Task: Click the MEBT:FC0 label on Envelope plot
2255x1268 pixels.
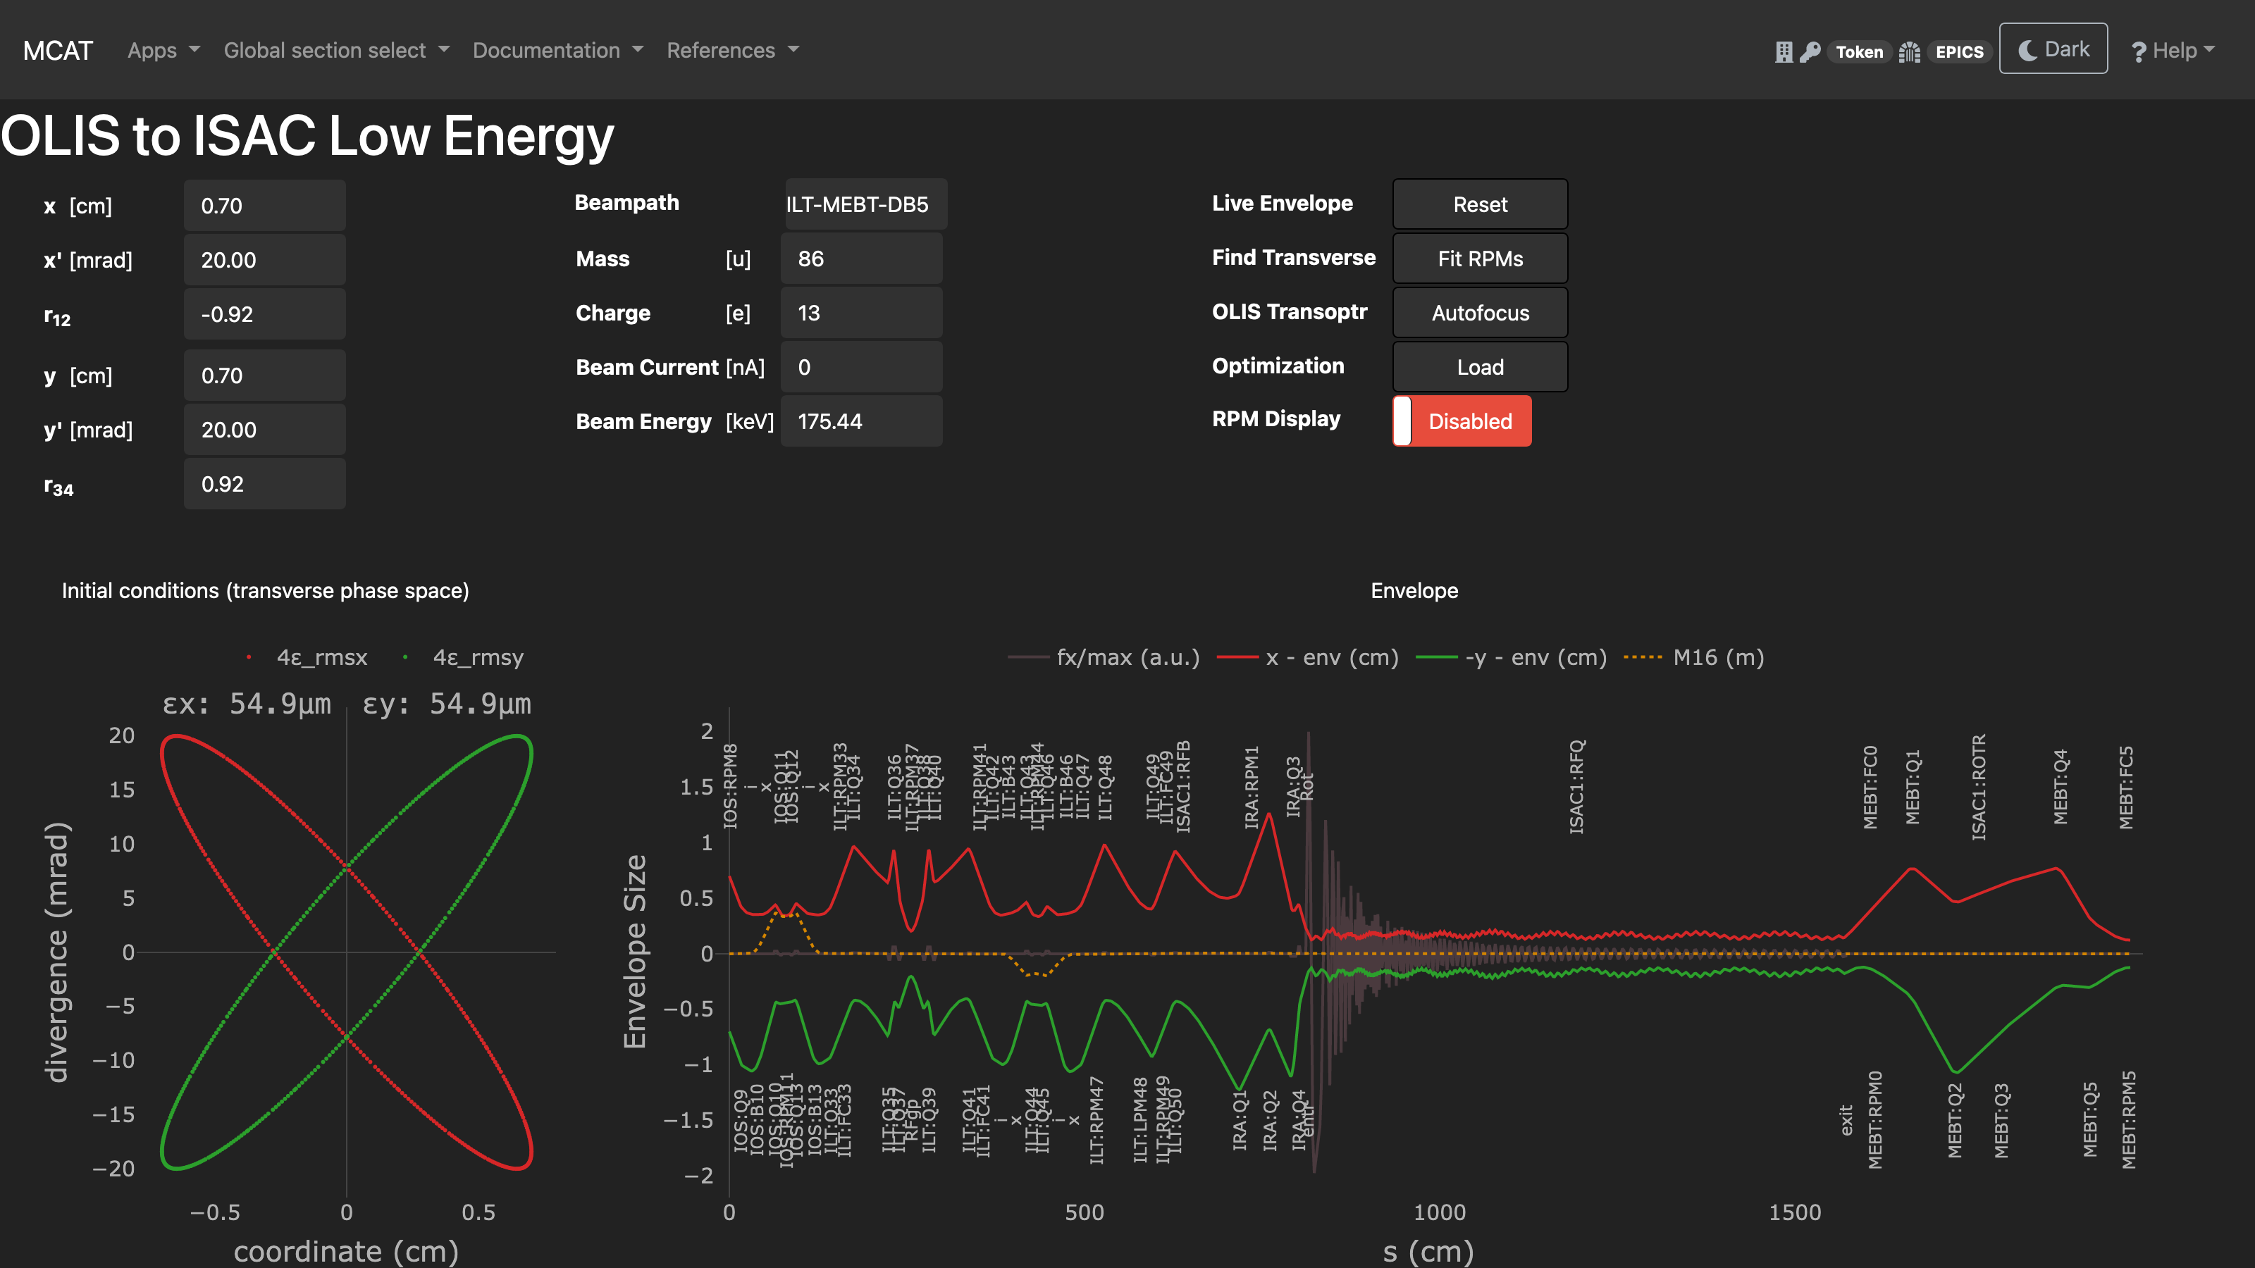Action: click(x=1871, y=787)
